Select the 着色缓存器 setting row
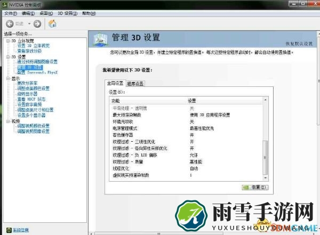The height and width of the screenshot is (235, 320). pyautogui.click(x=186, y=135)
